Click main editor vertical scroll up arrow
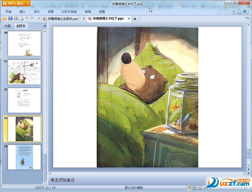 [x=248, y=25]
